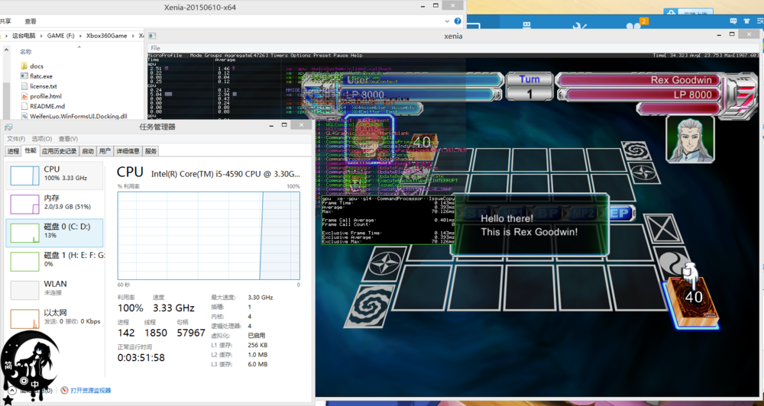Screen dimensions: 764x406
Task: Open MicroProfile Timers menu
Action: [x=279, y=56]
